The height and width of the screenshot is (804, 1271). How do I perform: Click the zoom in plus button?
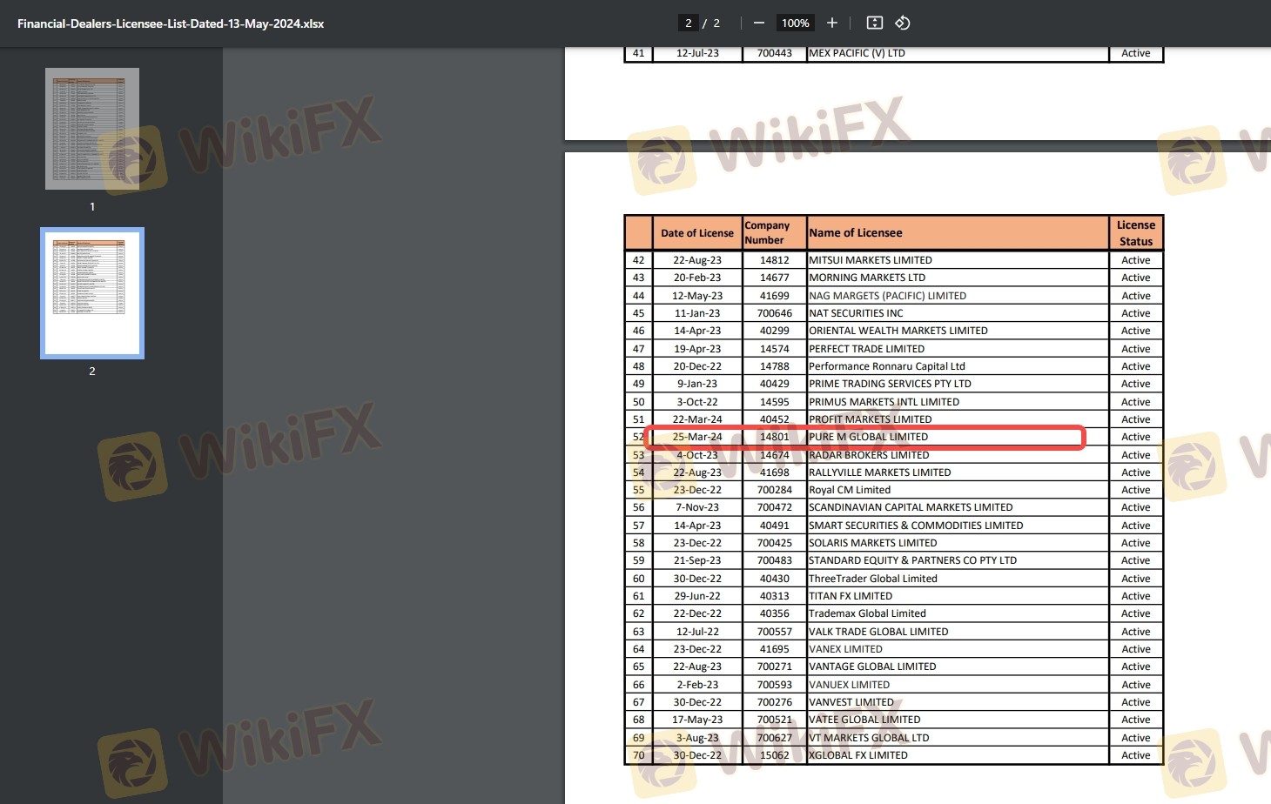coord(831,23)
